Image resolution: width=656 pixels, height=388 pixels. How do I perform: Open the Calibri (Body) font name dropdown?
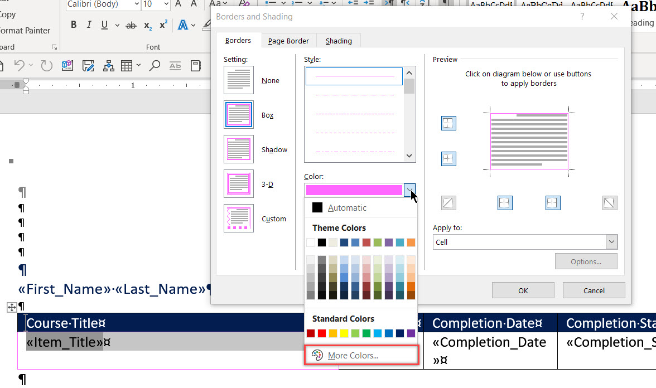click(x=136, y=4)
